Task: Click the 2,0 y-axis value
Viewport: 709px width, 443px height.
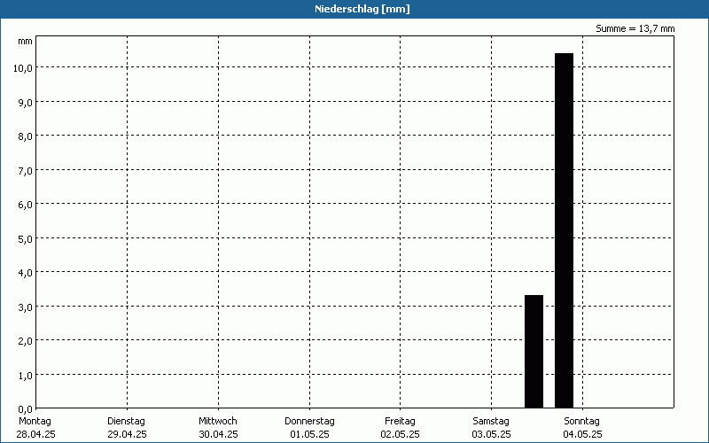Action: 25,341
